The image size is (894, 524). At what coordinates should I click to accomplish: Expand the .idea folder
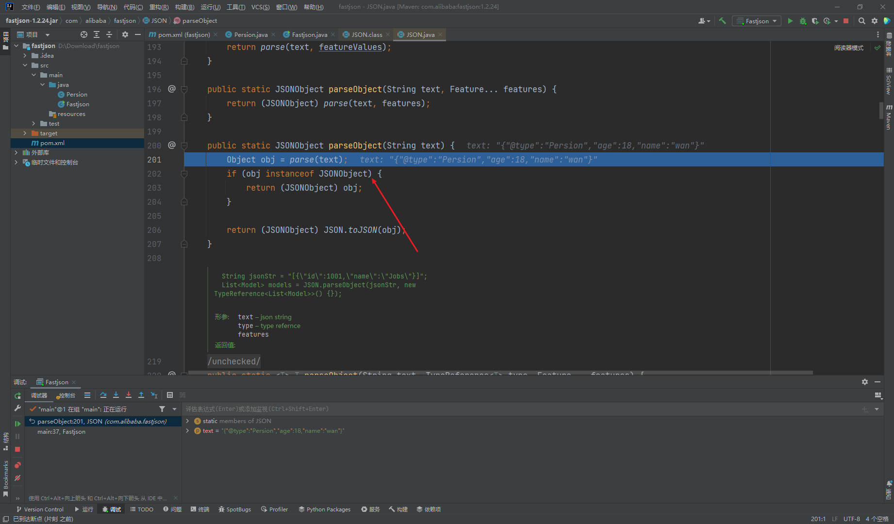[x=25, y=56]
